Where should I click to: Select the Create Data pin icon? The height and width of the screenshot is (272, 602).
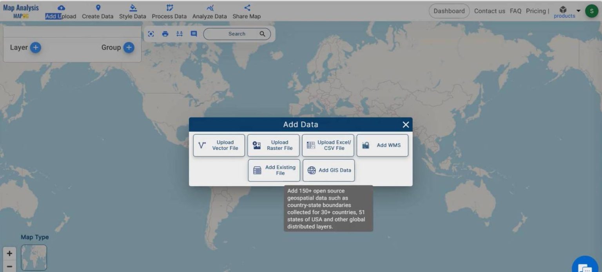point(98,7)
